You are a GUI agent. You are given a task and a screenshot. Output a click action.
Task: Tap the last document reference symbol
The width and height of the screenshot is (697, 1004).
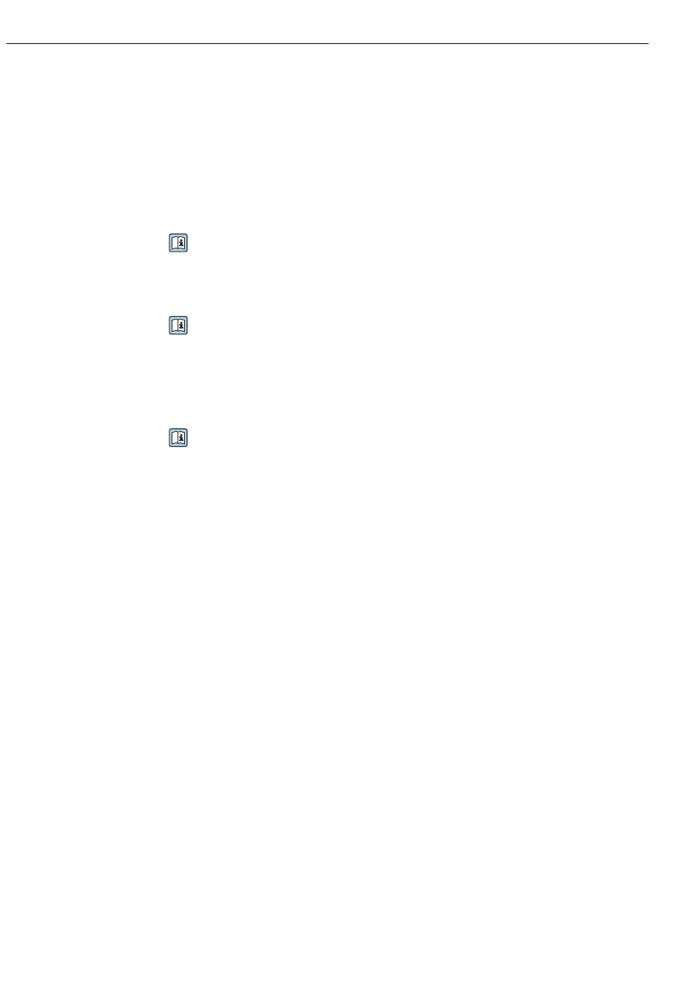(178, 438)
